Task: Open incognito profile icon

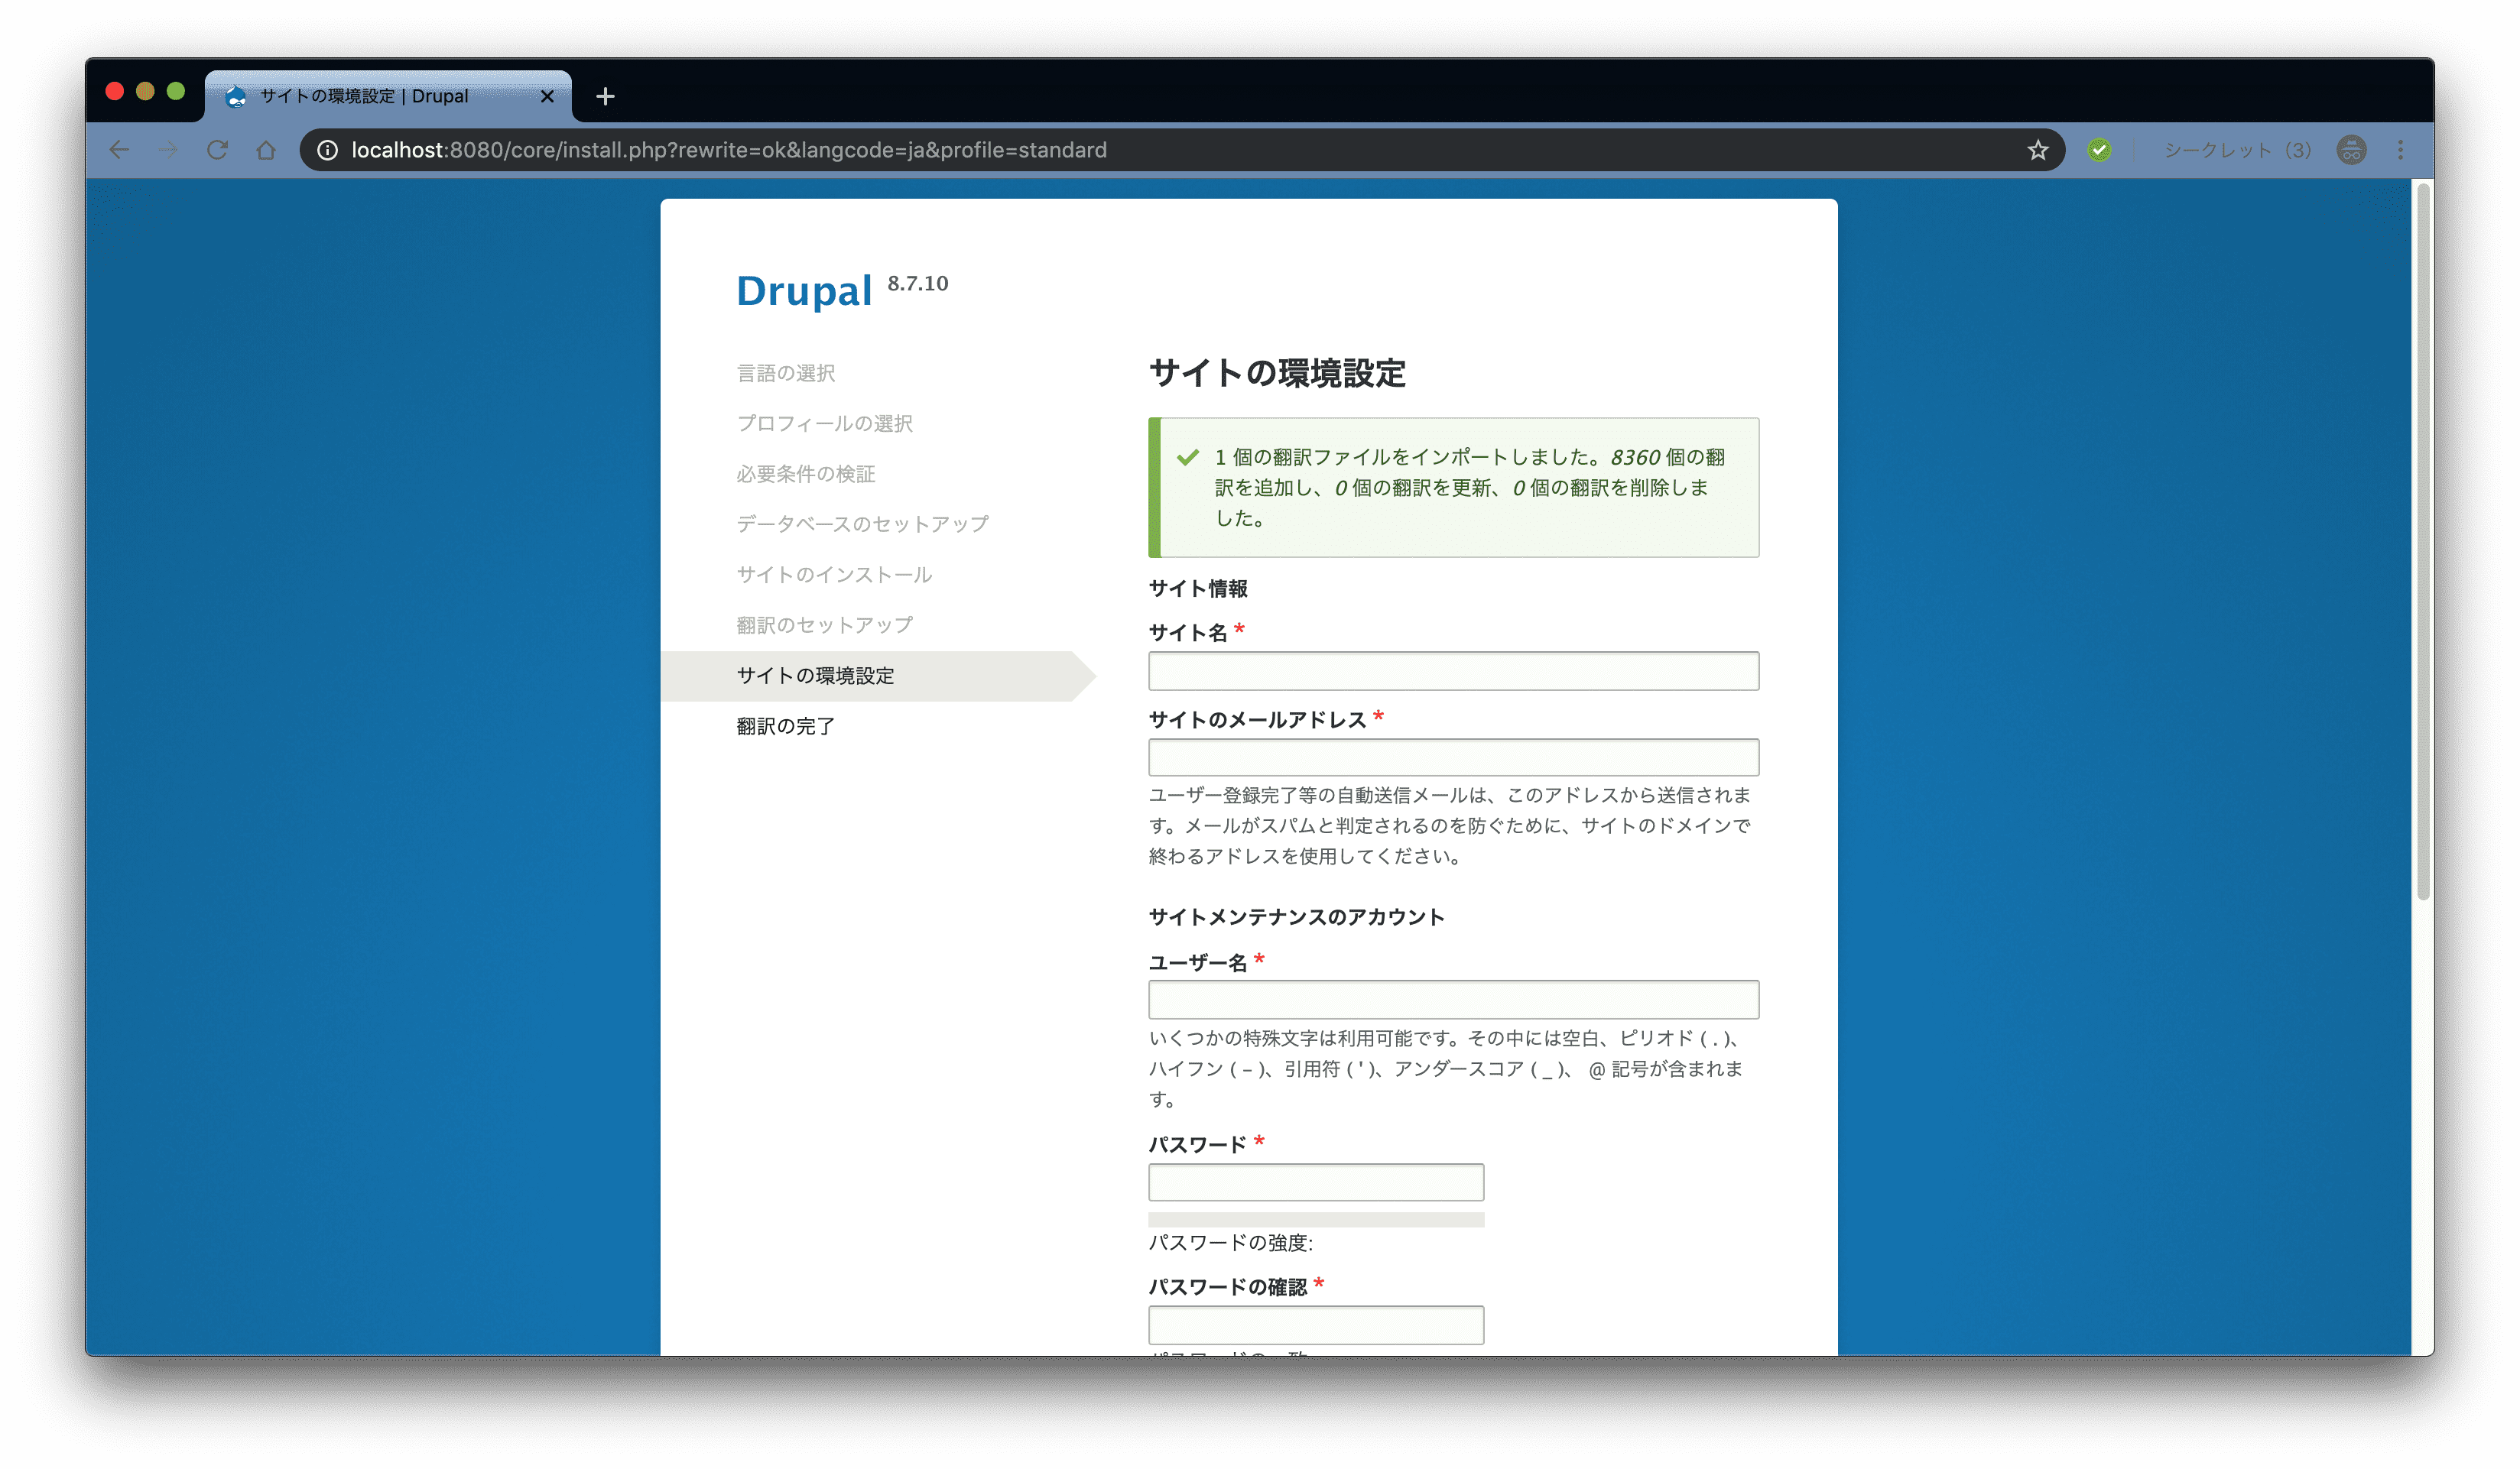Action: [2351, 150]
